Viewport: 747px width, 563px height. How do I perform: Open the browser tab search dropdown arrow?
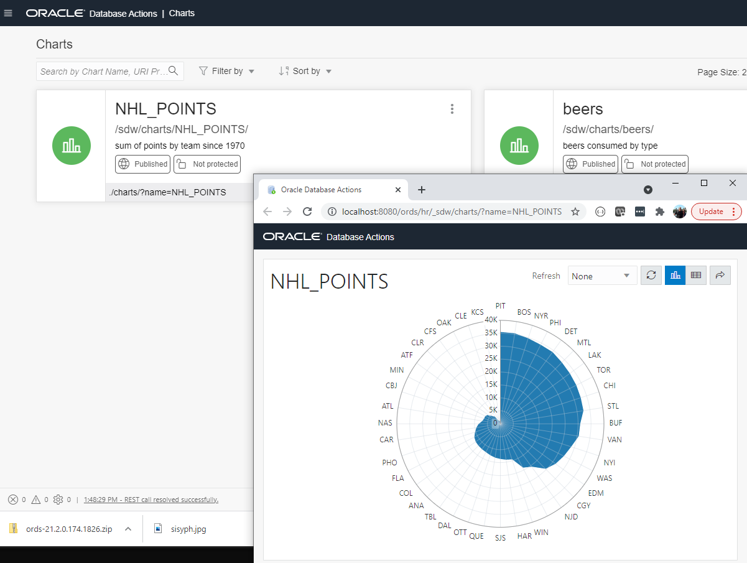click(x=647, y=189)
